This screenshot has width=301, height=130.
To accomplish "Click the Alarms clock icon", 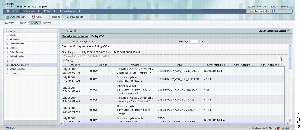I will click(x=33, y=17).
